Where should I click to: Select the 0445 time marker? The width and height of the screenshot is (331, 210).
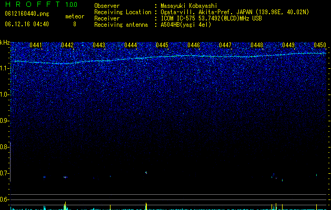click(162, 45)
